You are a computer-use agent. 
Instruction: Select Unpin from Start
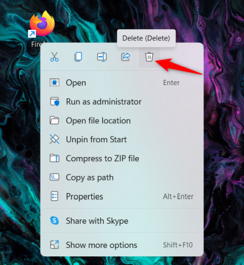[x=122, y=139]
